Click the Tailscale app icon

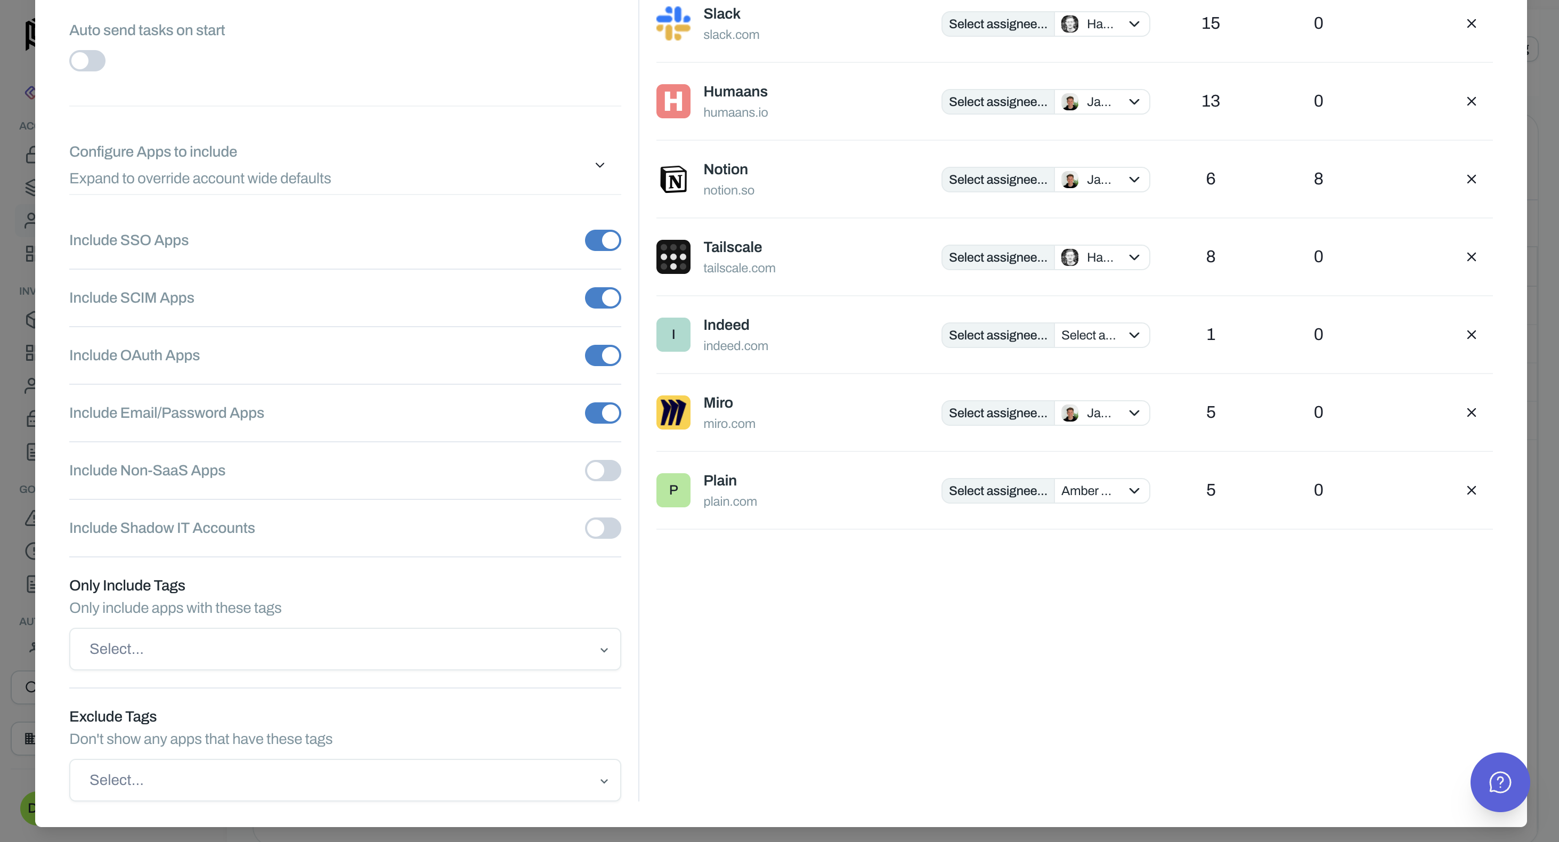[673, 257]
